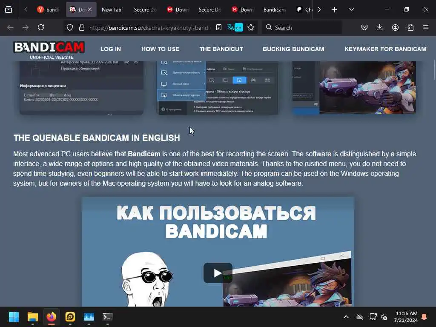This screenshot has width=436, height=327.
Task: Open the recording mode menu screenshot thumbnail
Action: [x=218, y=88]
